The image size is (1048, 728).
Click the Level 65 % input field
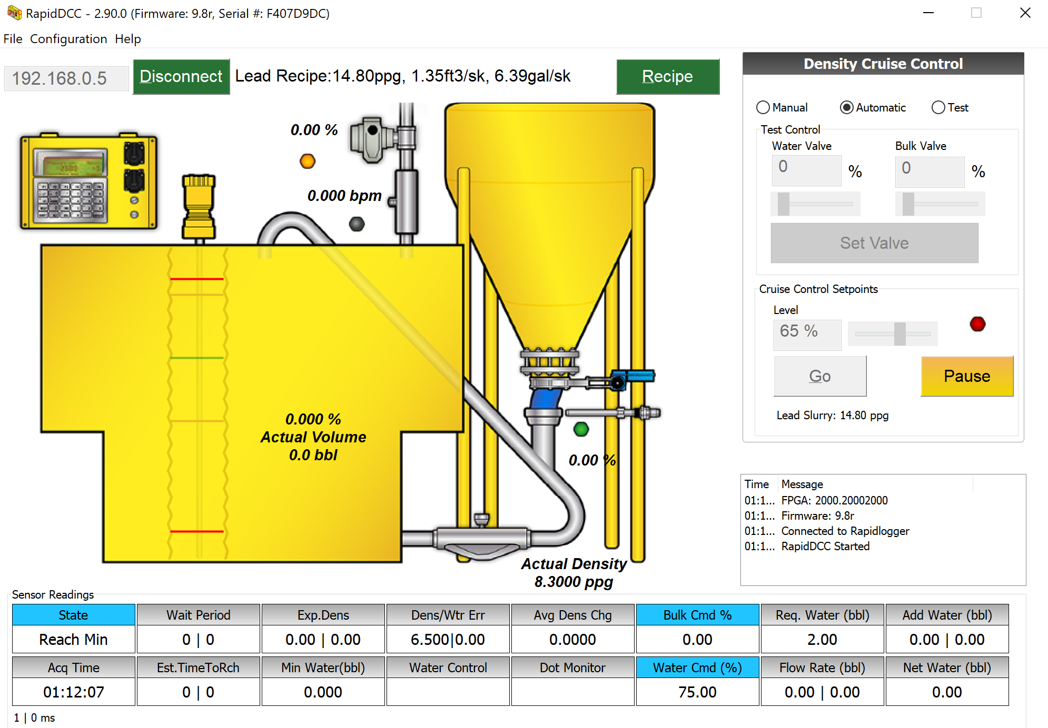(807, 335)
